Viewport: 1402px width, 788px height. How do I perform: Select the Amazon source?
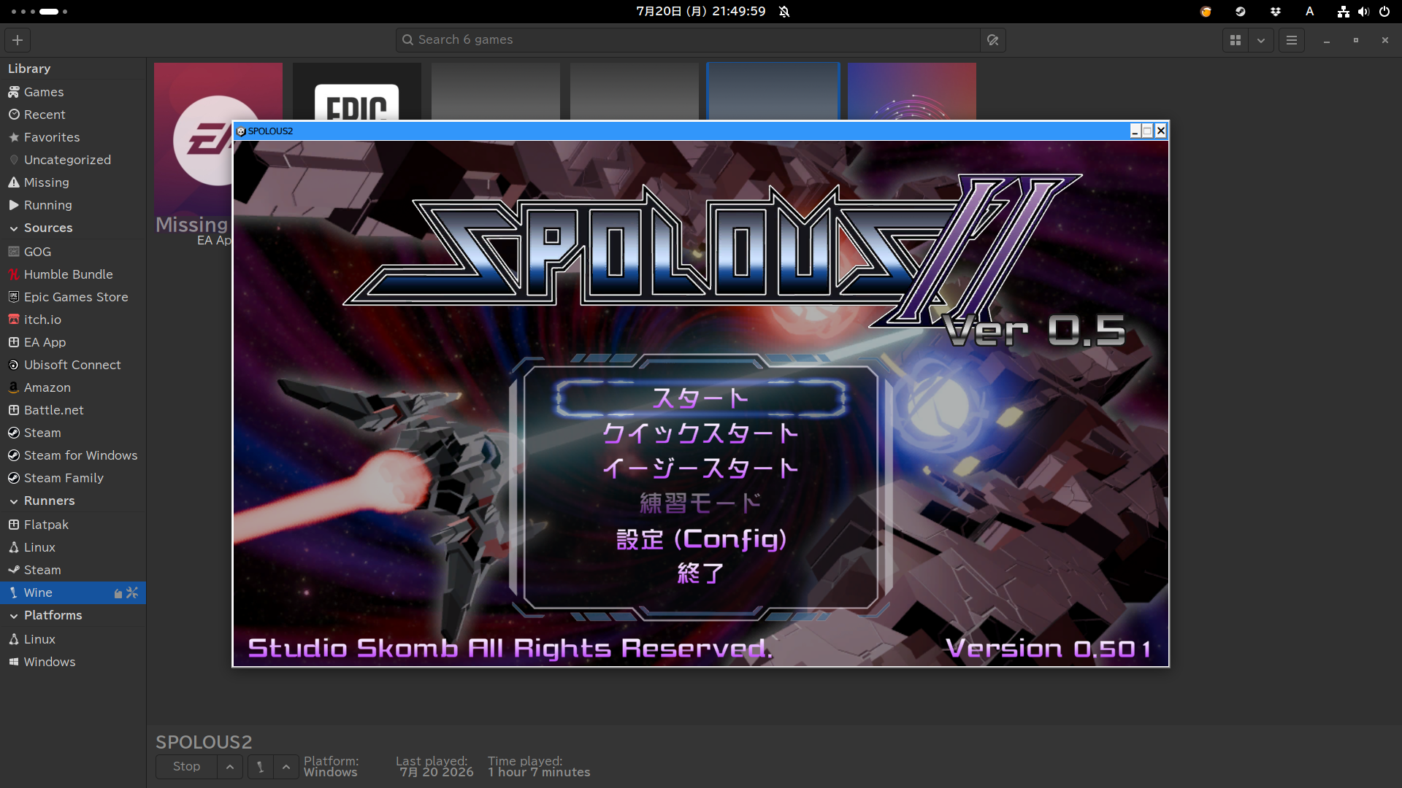click(73, 387)
